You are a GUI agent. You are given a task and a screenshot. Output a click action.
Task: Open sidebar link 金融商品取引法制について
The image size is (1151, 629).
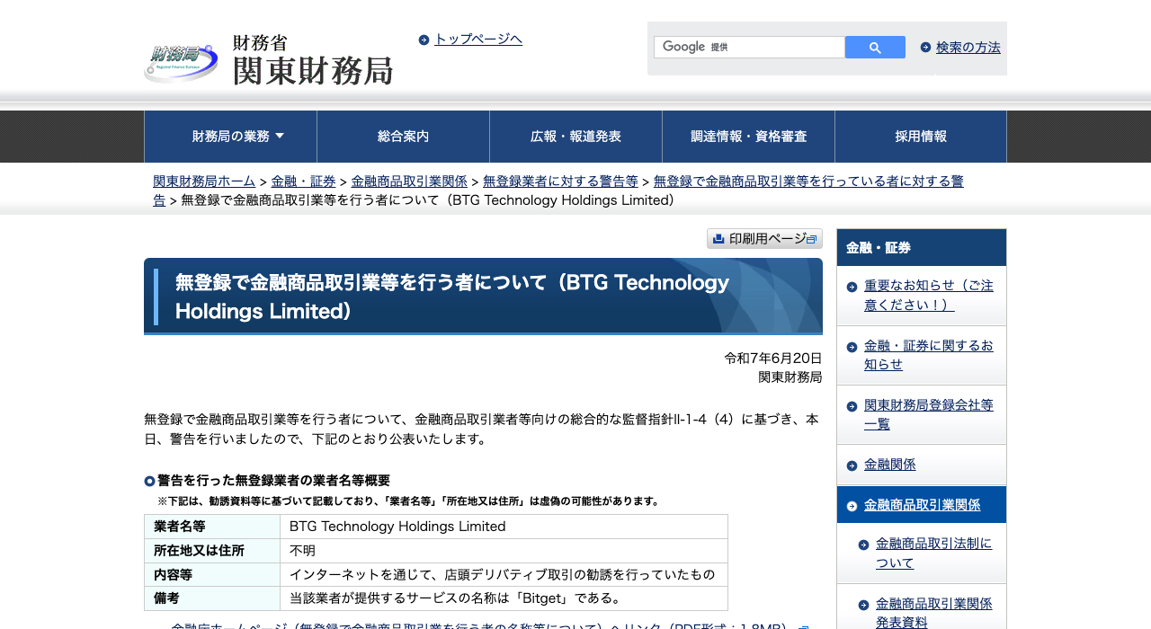(x=934, y=554)
